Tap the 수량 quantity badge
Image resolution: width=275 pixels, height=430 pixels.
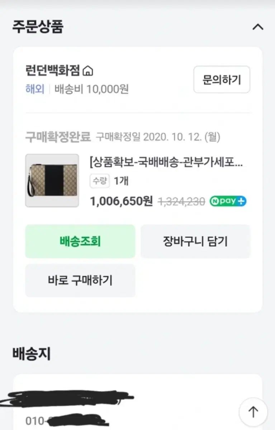tap(99, 181)
